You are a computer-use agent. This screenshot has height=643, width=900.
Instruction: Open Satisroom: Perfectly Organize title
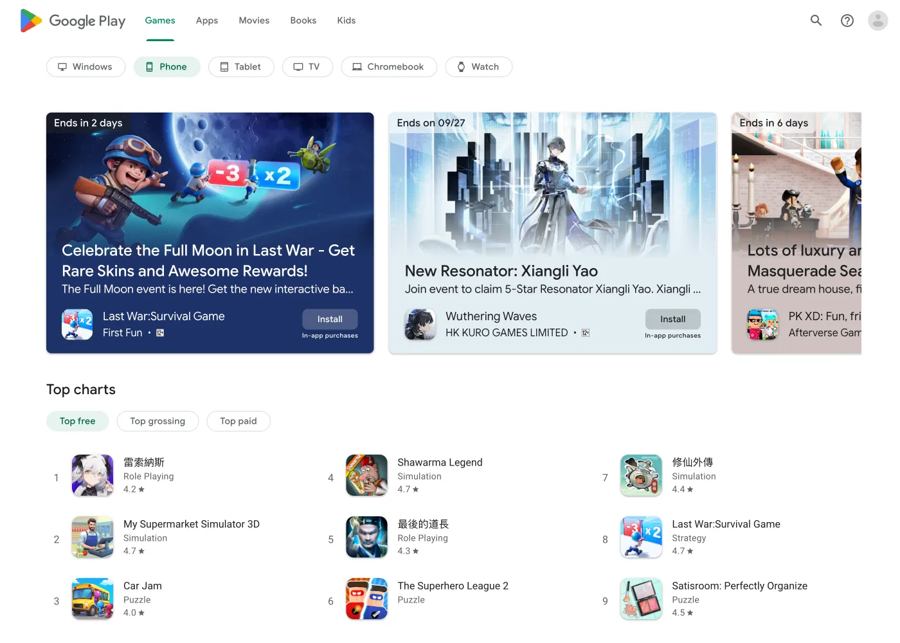pyautogui.click(x=739, y=586)
